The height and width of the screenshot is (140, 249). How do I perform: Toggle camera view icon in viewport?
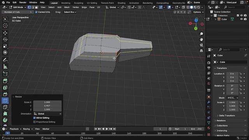[x=202, y=45]
